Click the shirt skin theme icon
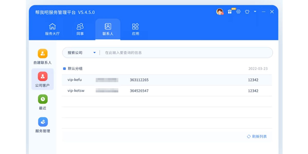 pos(247,12)
